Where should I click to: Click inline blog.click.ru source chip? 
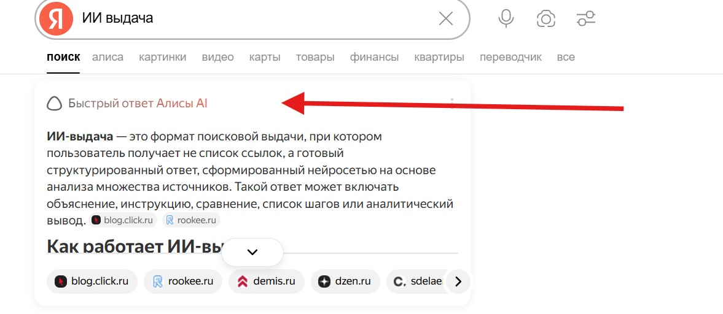click(123, 220)
